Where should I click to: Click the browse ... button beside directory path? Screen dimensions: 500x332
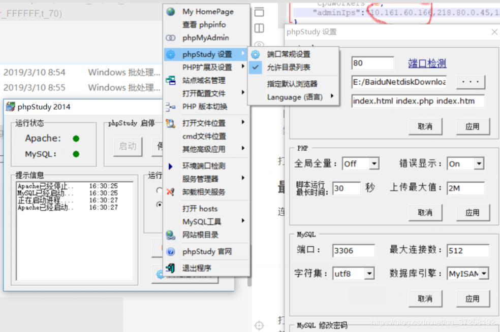click(471, 82)
